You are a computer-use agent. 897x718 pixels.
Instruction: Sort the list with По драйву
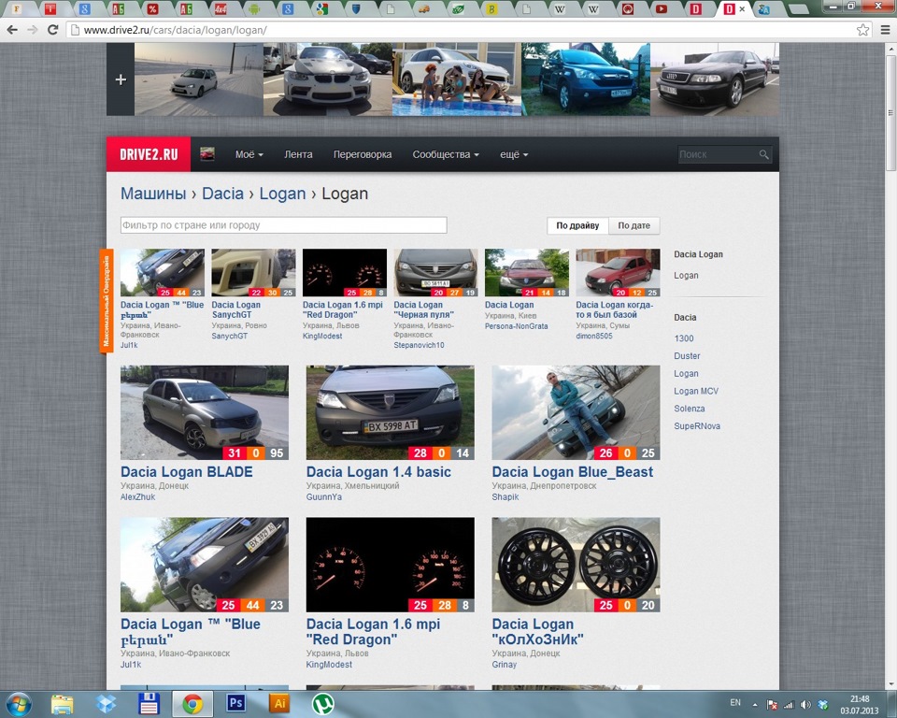coord(577,225)
